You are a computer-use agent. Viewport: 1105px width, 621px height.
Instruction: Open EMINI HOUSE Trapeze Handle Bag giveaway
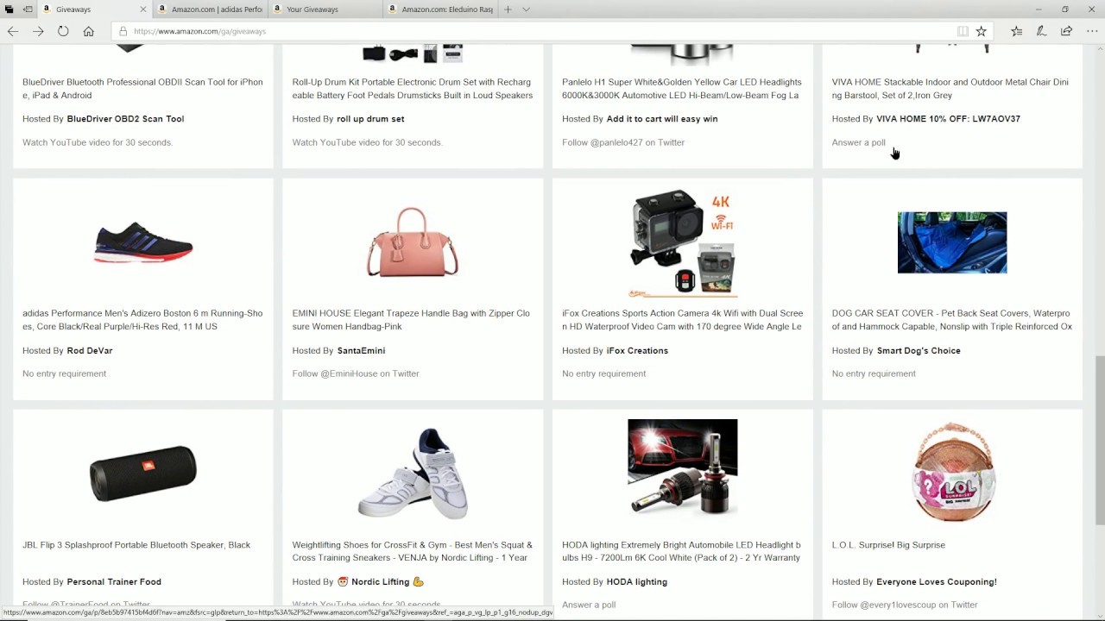(x=411, y=320)
